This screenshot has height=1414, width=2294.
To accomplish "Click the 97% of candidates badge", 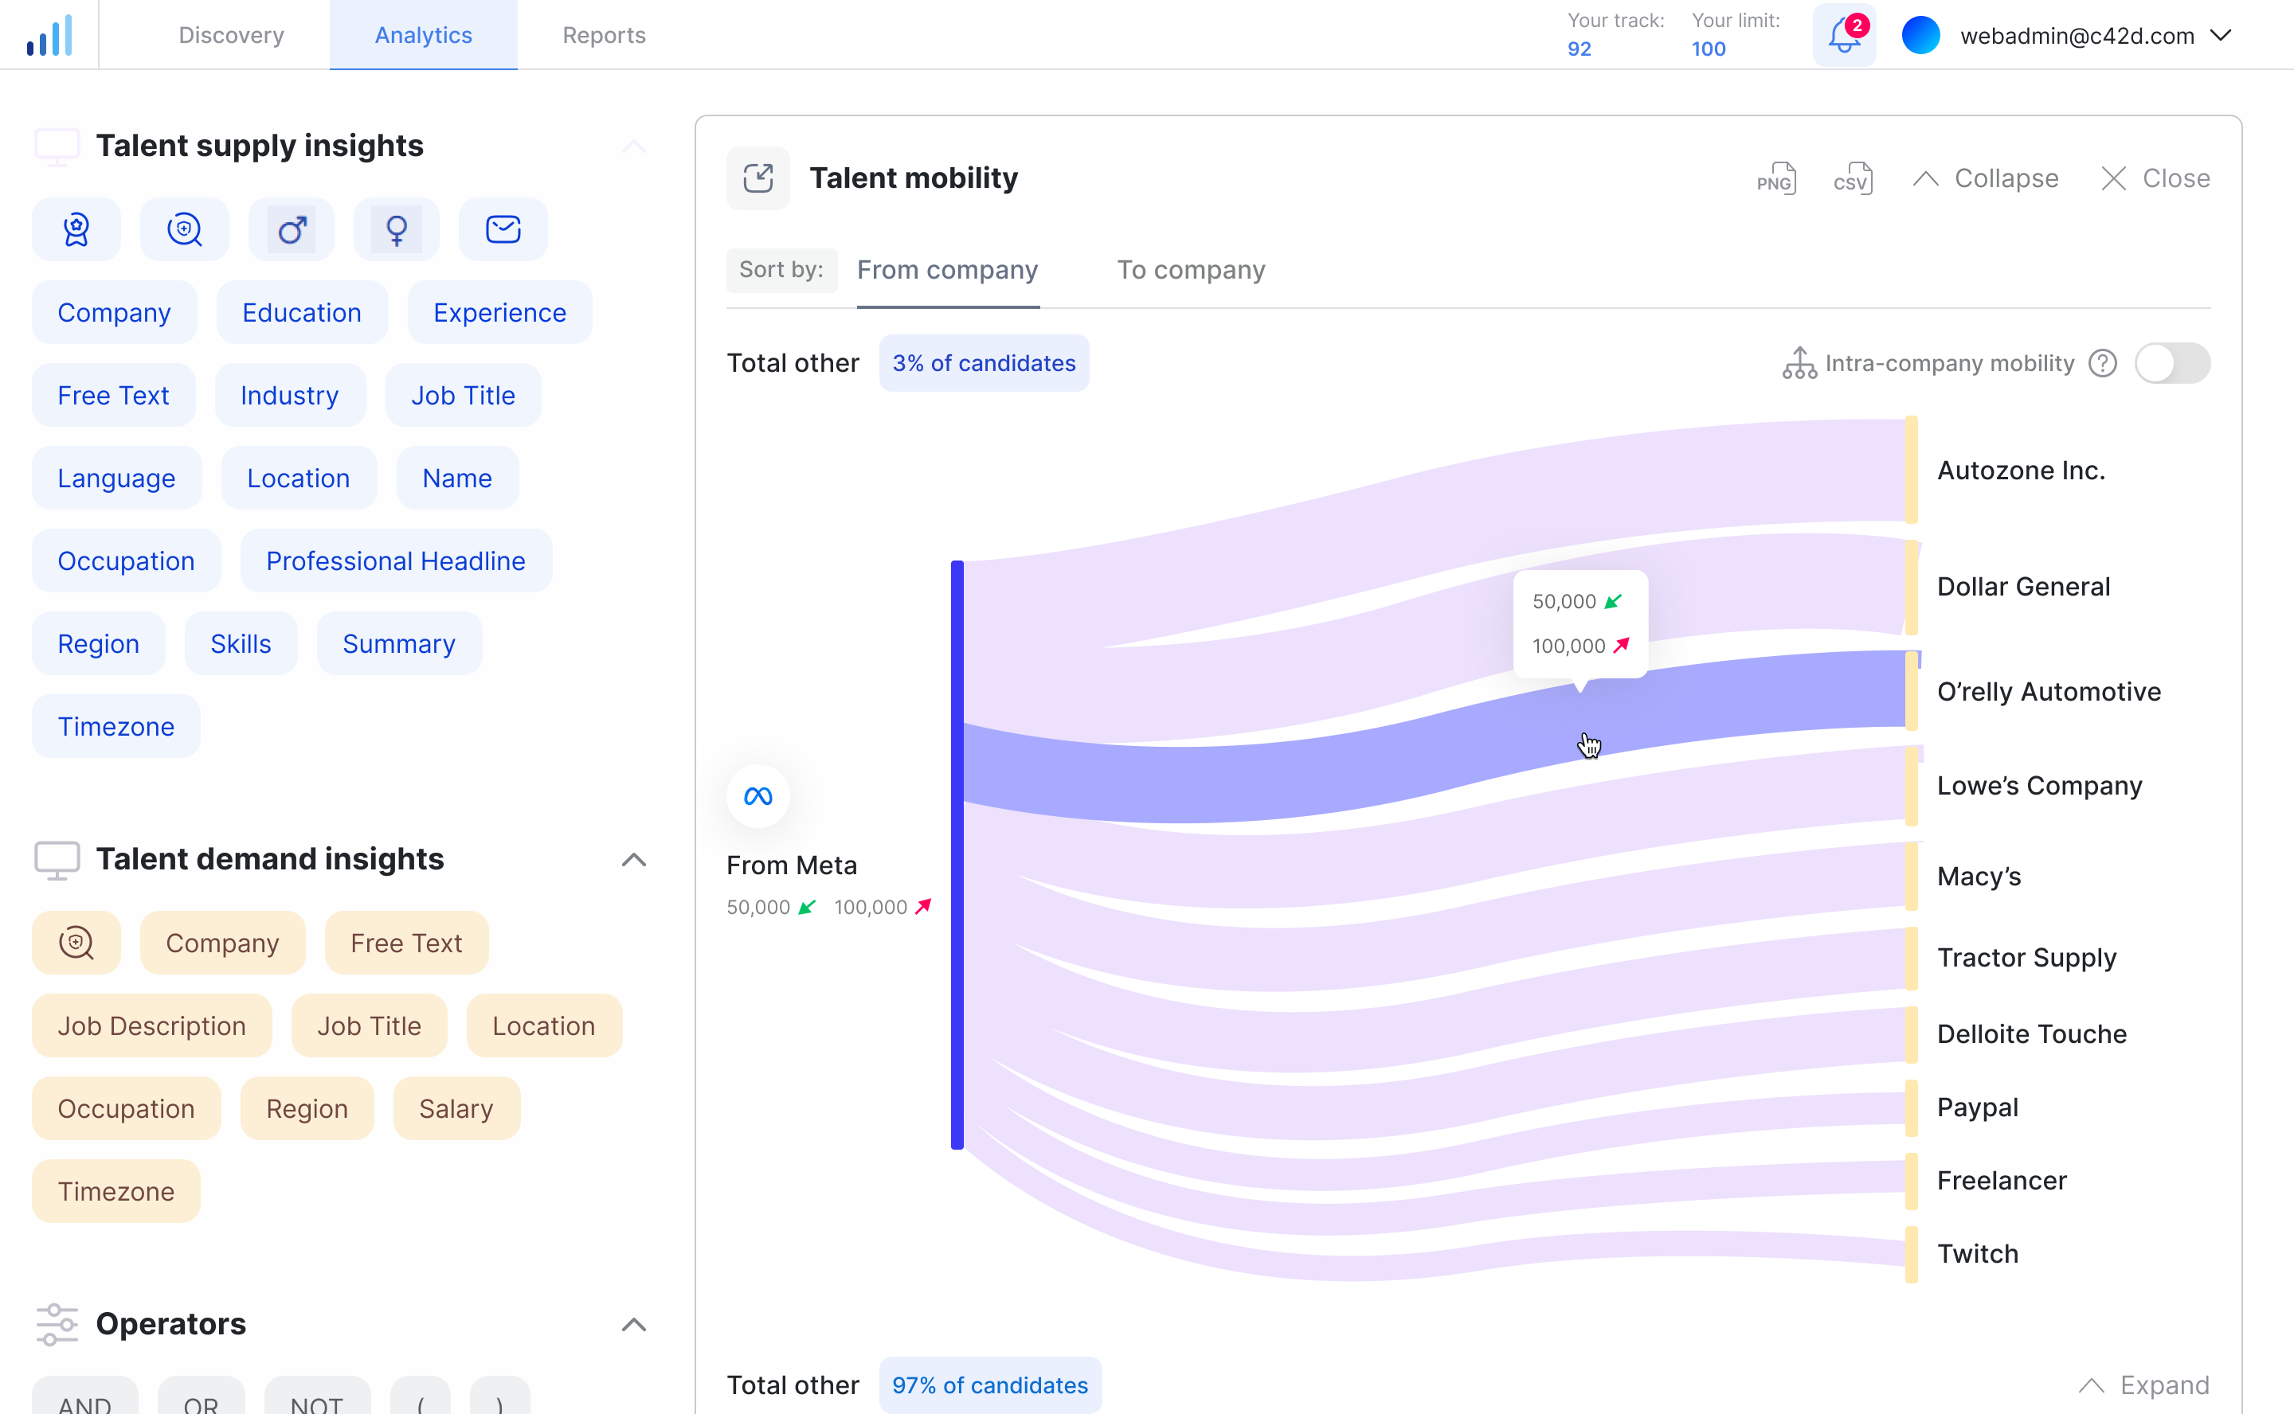I will click(990, 1385).
